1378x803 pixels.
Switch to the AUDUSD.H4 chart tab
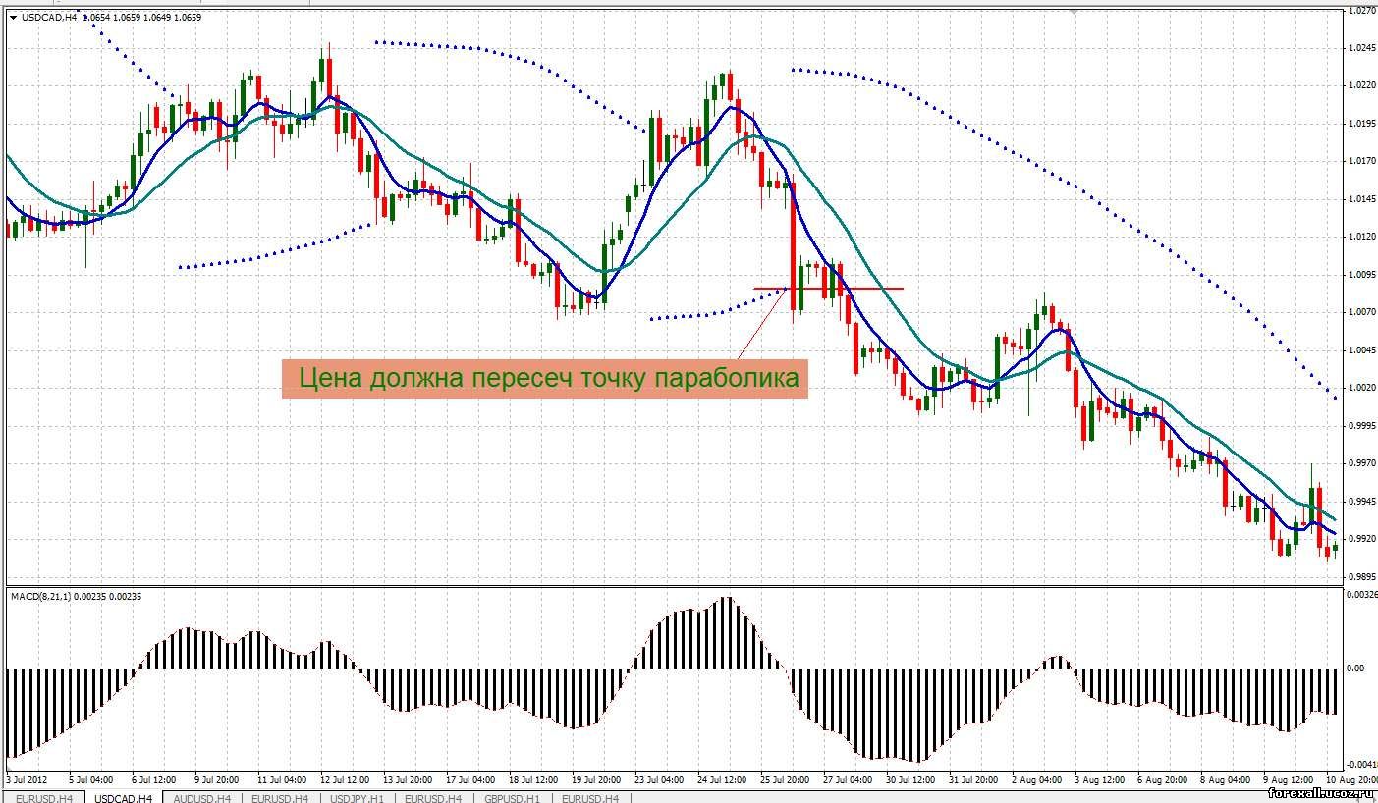[x=200, y=797]
